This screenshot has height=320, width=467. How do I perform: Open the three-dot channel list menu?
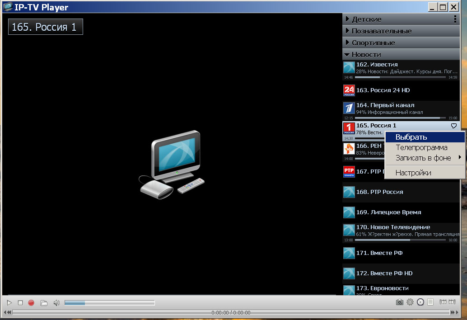[x=455, y=19]
